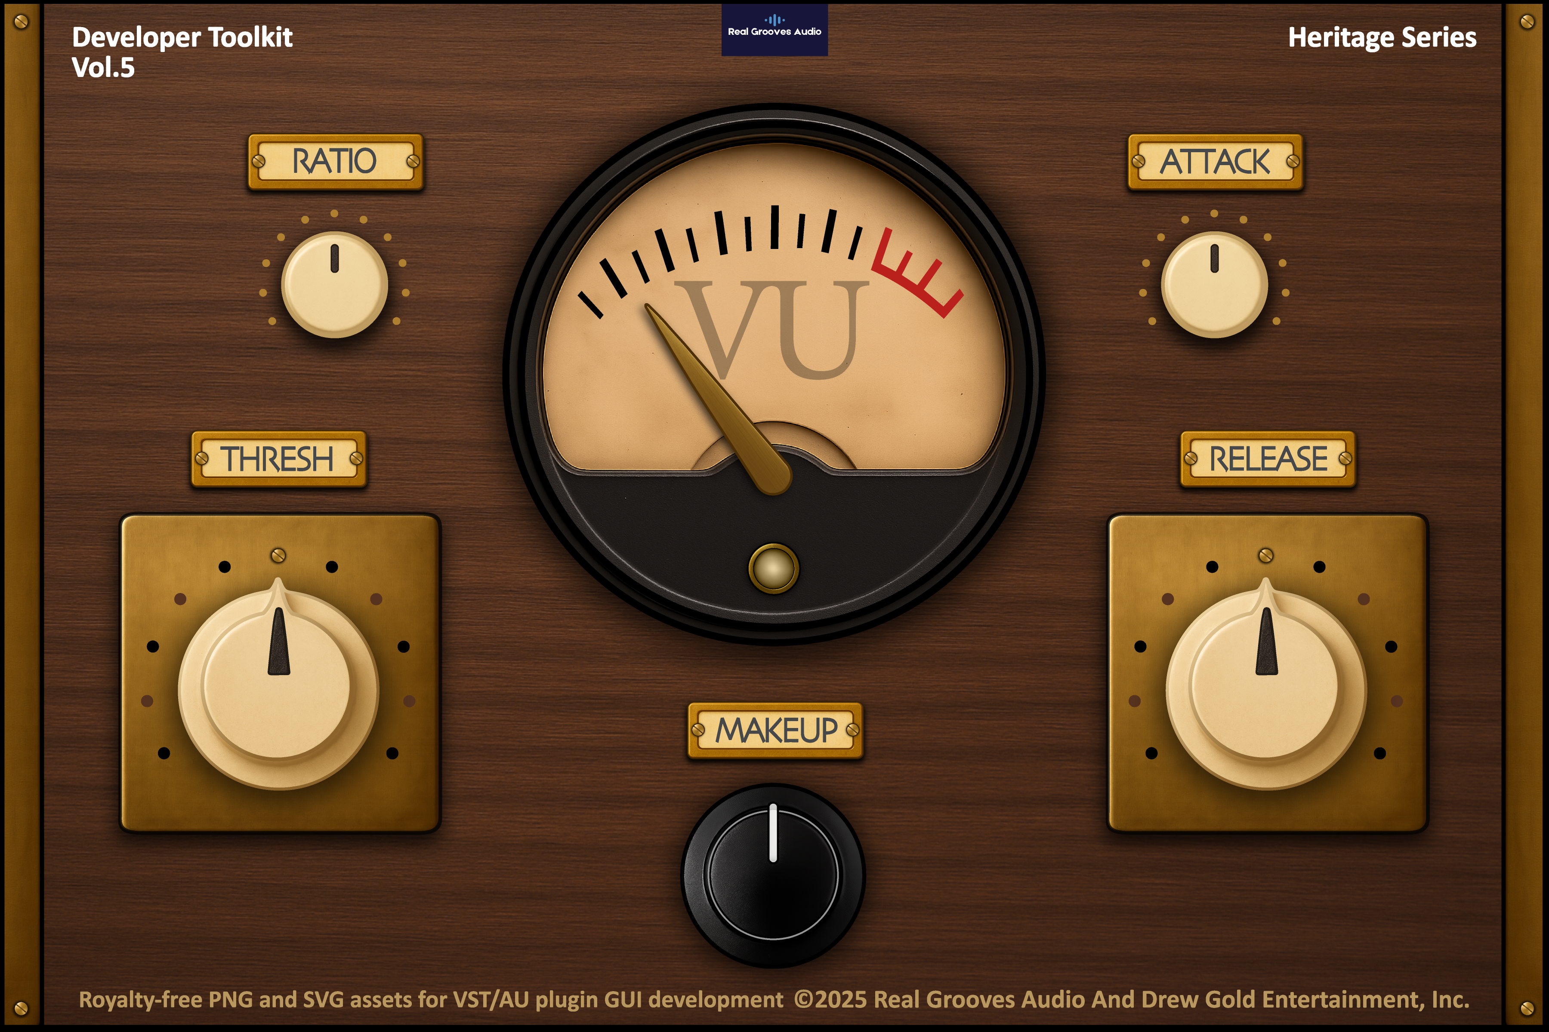Click the screw atop the THRESH panel
Image resolution: width=1549 pixels, height=1032 pixels.
click(278, 556)
